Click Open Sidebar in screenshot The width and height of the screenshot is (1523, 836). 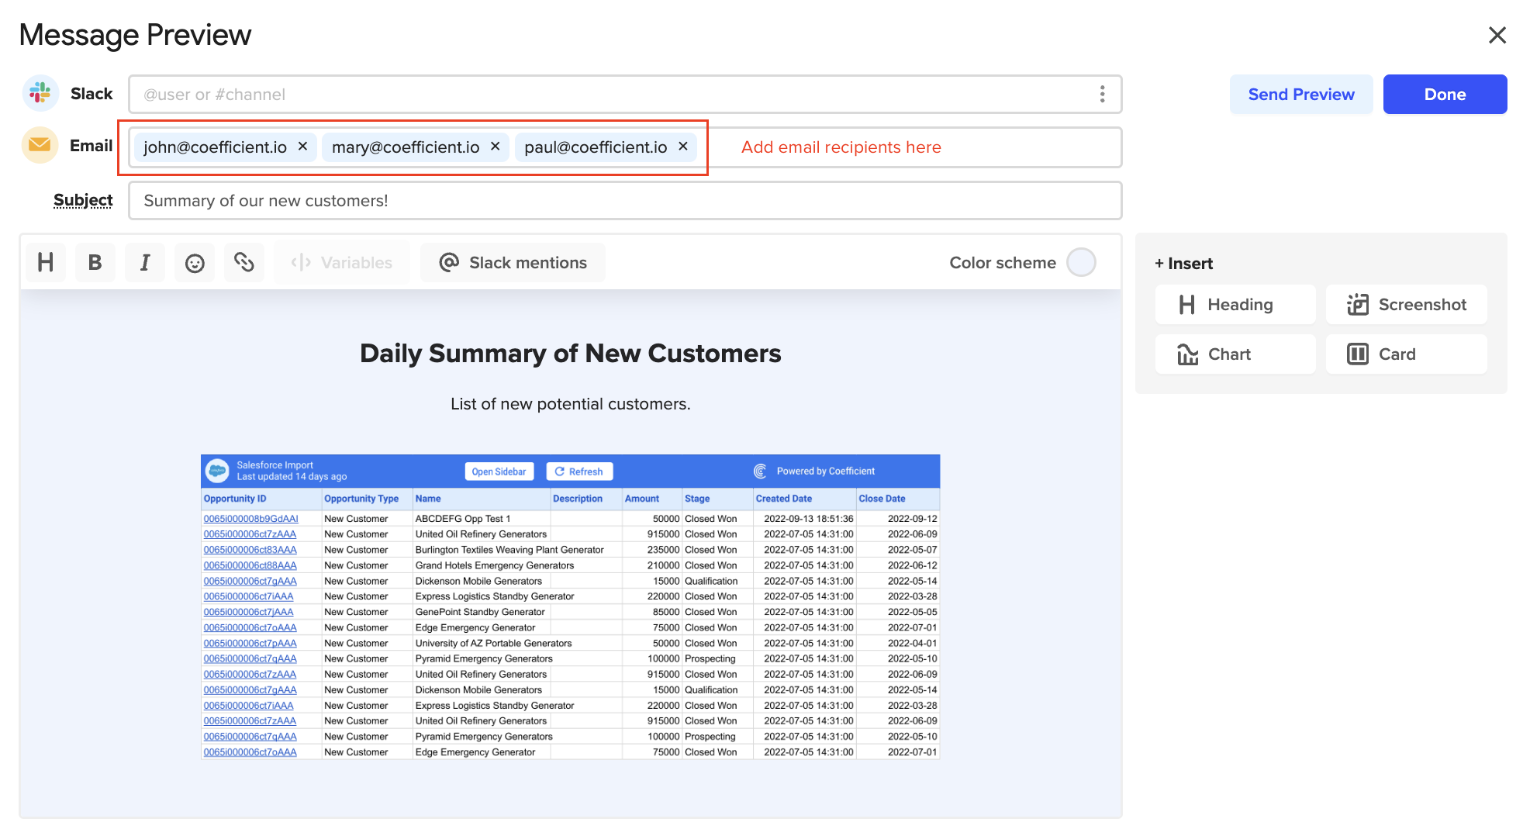click(499, 472)
